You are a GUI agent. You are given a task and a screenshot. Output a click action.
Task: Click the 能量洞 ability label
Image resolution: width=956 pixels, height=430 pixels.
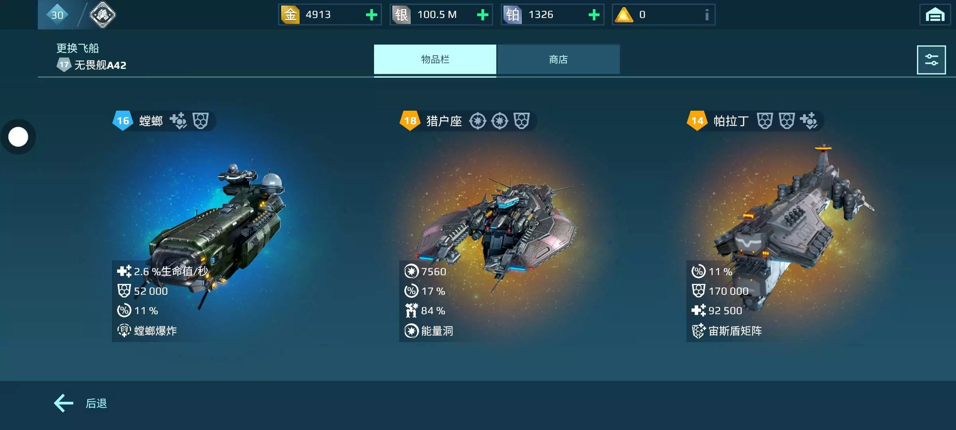pyautogui.click(x=437, y=331)
